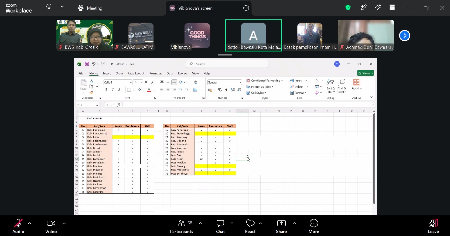The height and width of the screenshot is (236, 450).
Task: Switch to the Formulas tab
Action: pyautogui.click(x=156, y=74)
